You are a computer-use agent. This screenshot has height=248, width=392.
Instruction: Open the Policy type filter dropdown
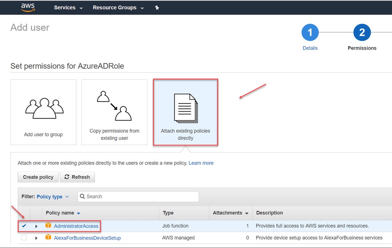pyautogui.click(x=53, y=196)
